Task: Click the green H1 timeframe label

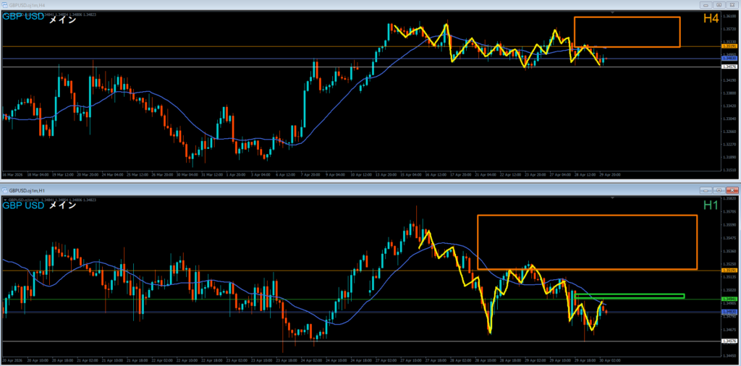Action: click(x=711, y=205)
